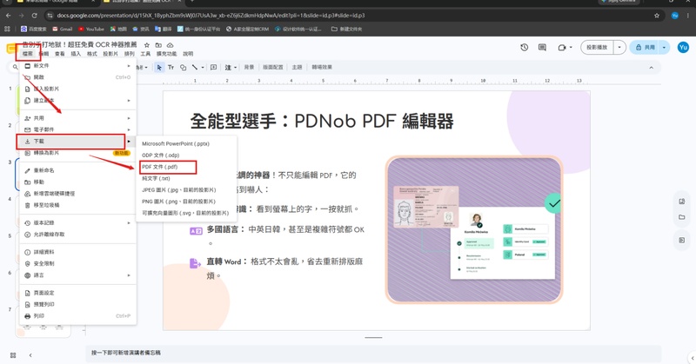Open the 插入 menu
The width and height of the screenshot is (696, 364).
pyautogui.click(x=76, y=54)
